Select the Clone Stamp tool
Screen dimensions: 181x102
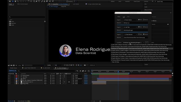tap(44, 1)
